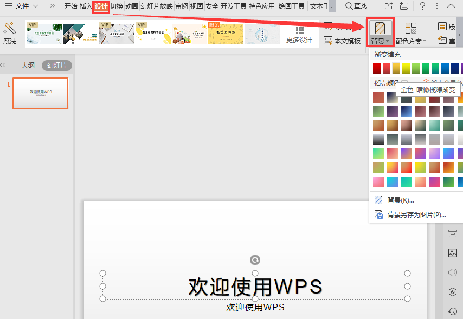
Task: Pick the navy blue gradient under 渐变填充
Action: click(x=455, y=68)
